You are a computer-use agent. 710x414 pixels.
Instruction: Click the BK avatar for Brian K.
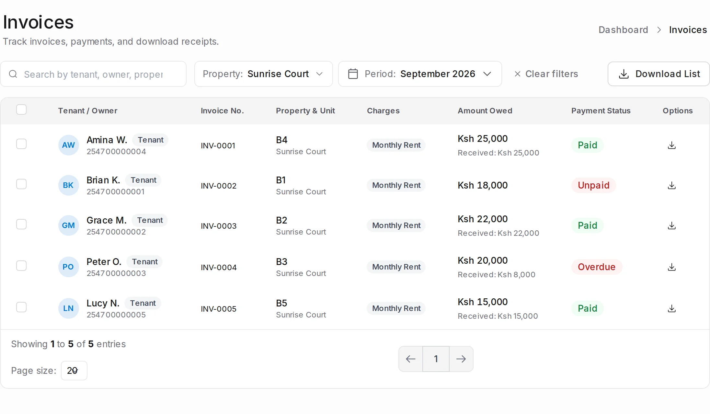click(x=68, y=185)
